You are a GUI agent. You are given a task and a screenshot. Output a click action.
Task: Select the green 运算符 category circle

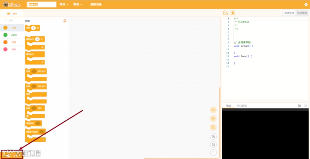5,35
